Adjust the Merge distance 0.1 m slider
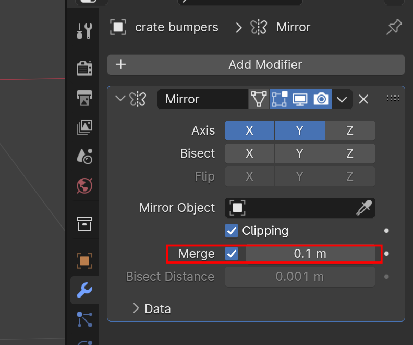This screenshot has height=345, width=413. click(x=310, y=254)
